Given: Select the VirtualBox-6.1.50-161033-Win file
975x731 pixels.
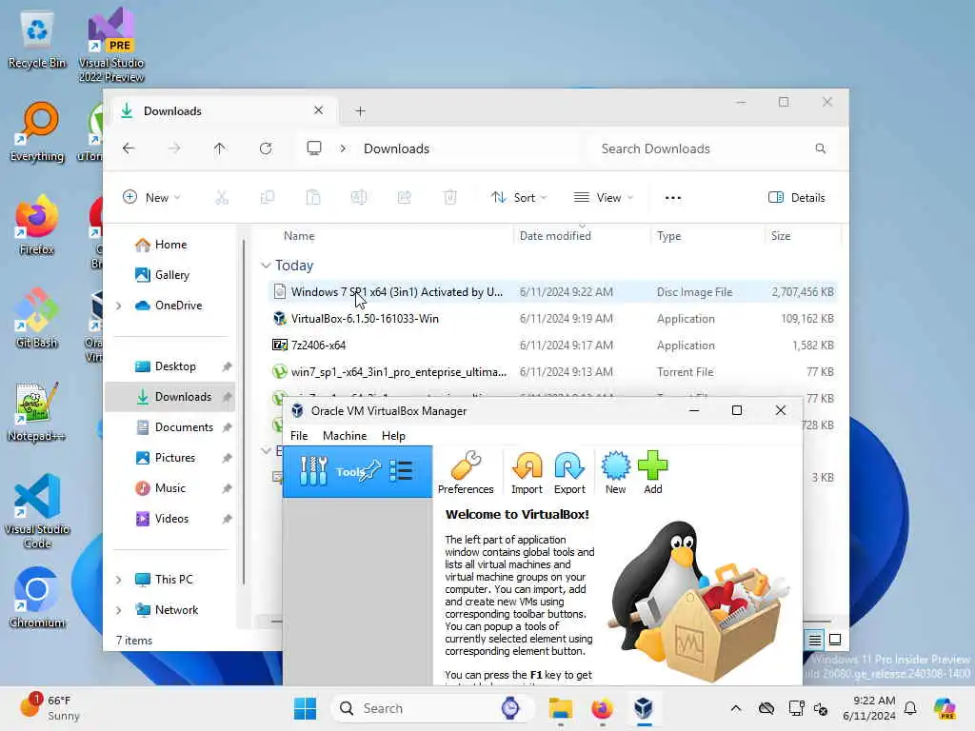Looking at the screenshot, I should tap(553, 318).
